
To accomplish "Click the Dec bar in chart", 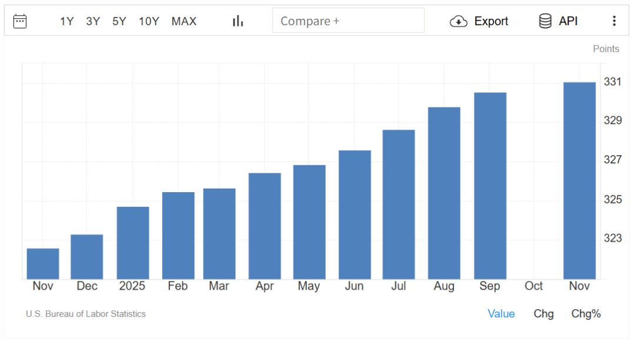I will (x=86, y=257).
